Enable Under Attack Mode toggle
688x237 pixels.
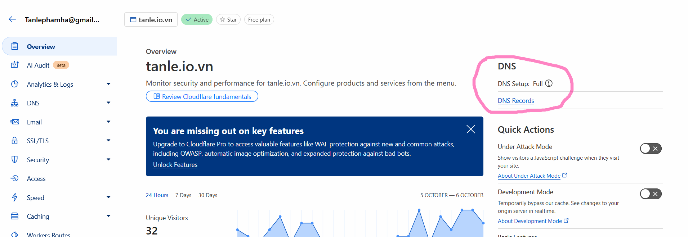point(651,149)
